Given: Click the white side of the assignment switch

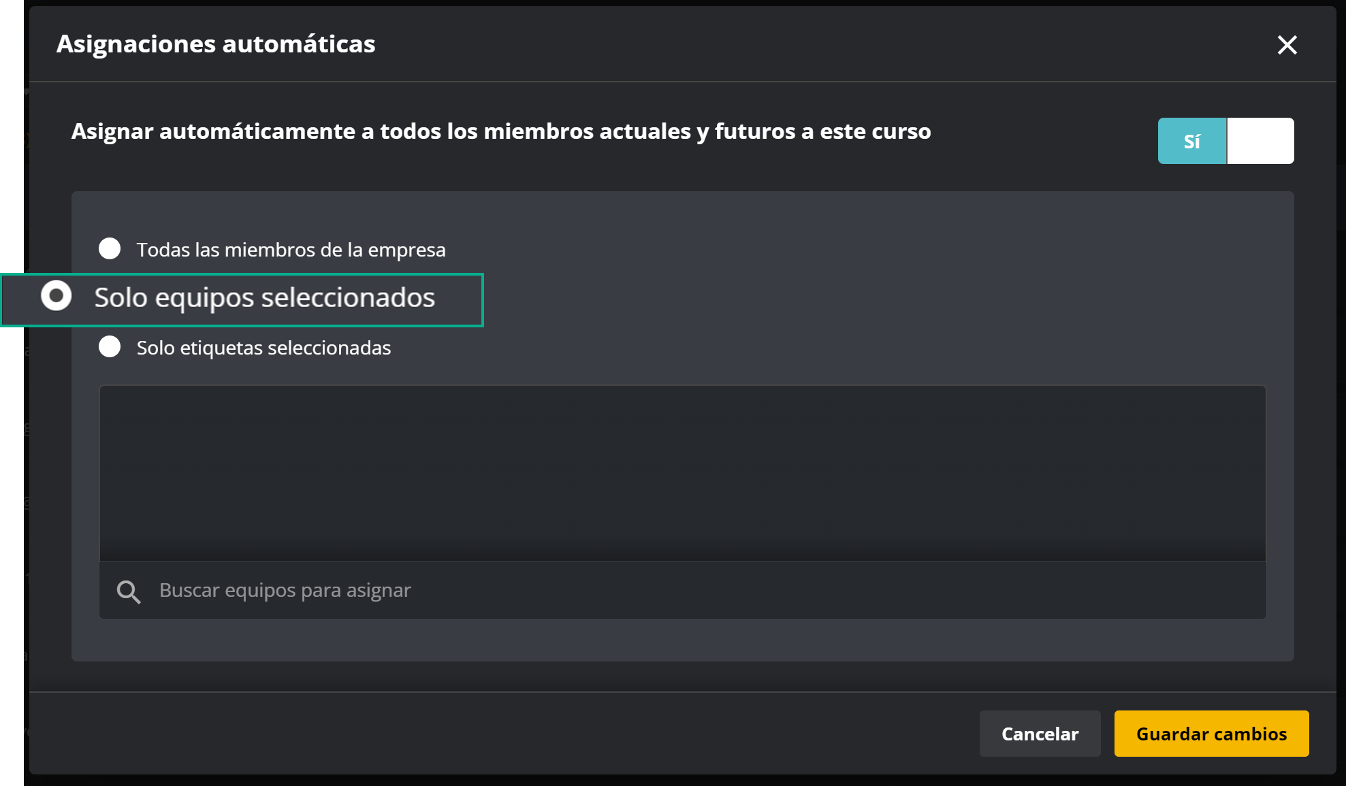Looking at the screenshot, I should [x=1260, y=141].
